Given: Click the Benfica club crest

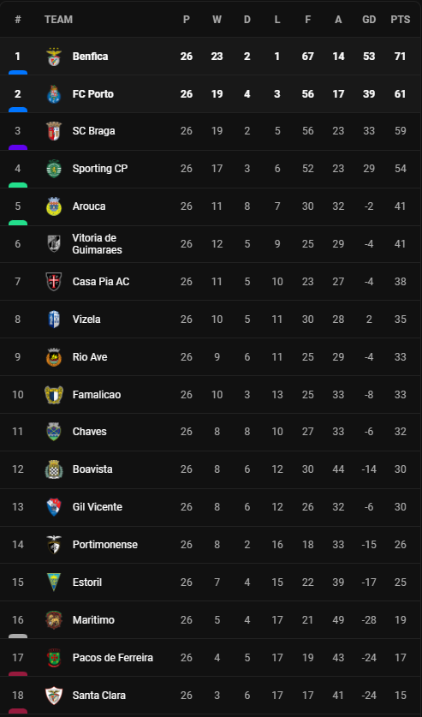Looking at the screenshot, I should click(x=54, y=57).
